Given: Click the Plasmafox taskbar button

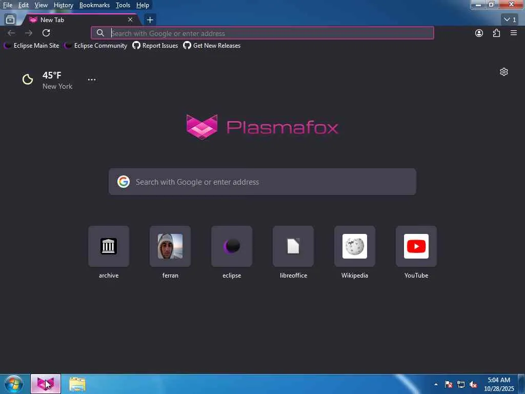Looking at the screenshot, I should coord(46,384).
